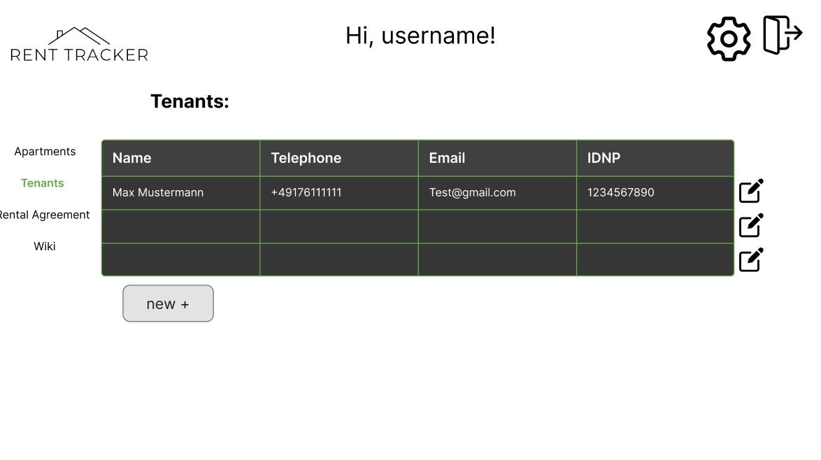821x460 pixels.
Task: Click the logout door icon
Action: pos(782,35)
